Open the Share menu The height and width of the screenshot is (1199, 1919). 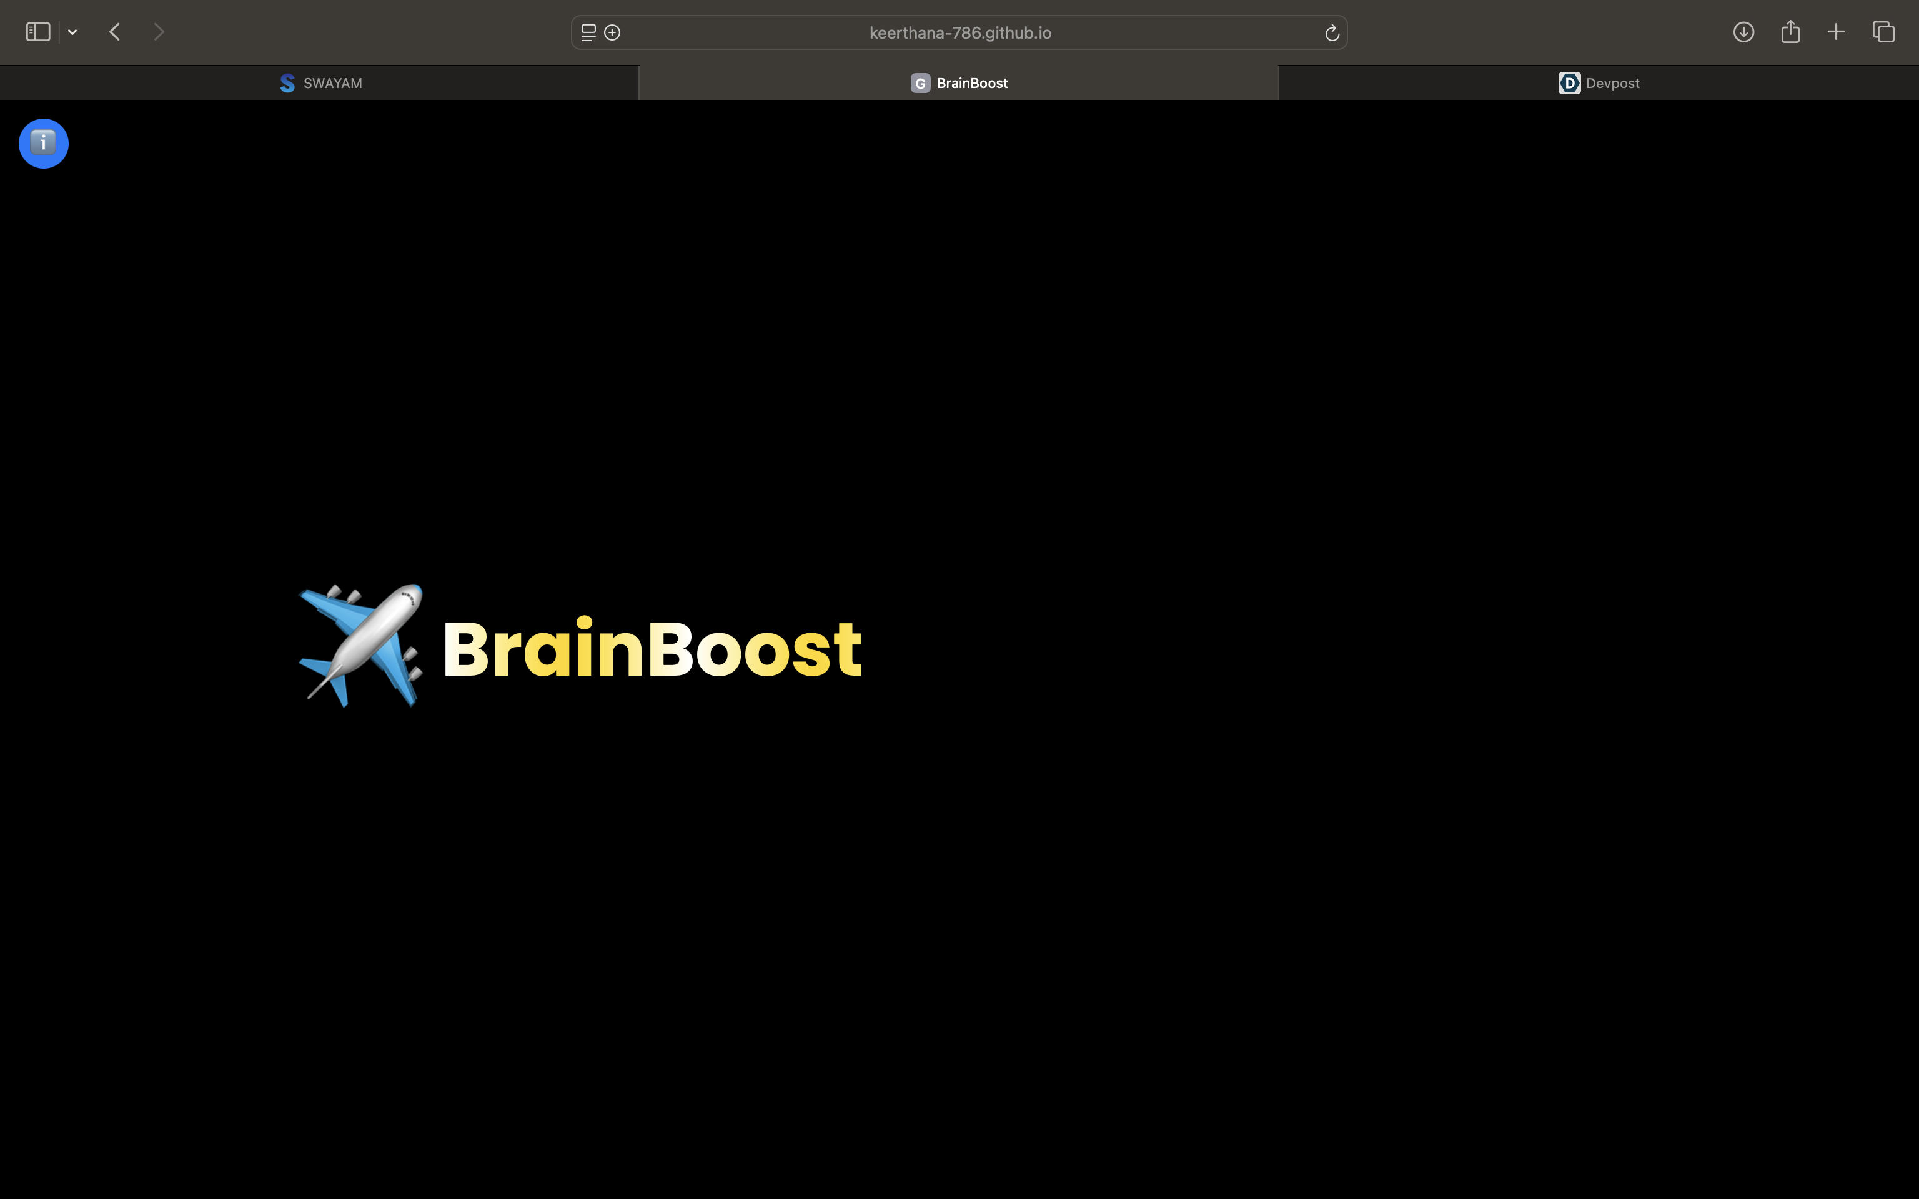pyautogui.click(x=1790, y=32)
